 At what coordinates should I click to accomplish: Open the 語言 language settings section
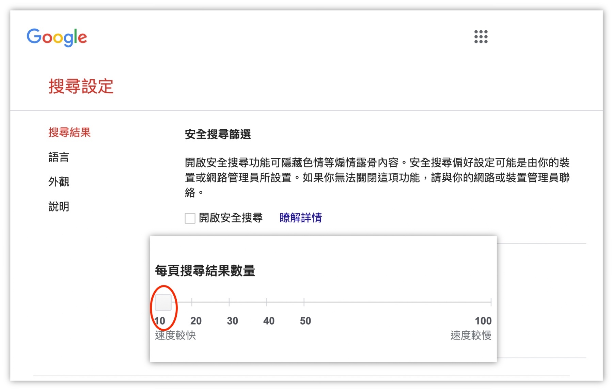click(59, 157)
